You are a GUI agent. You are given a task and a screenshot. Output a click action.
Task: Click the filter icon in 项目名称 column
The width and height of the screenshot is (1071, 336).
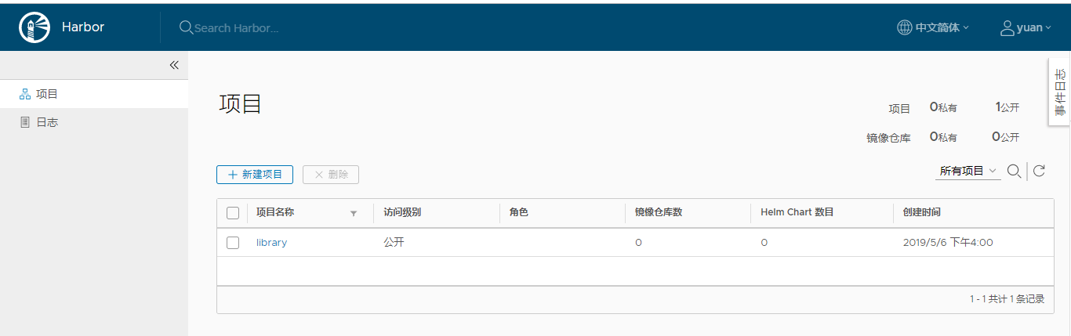(x=353, y=213)
